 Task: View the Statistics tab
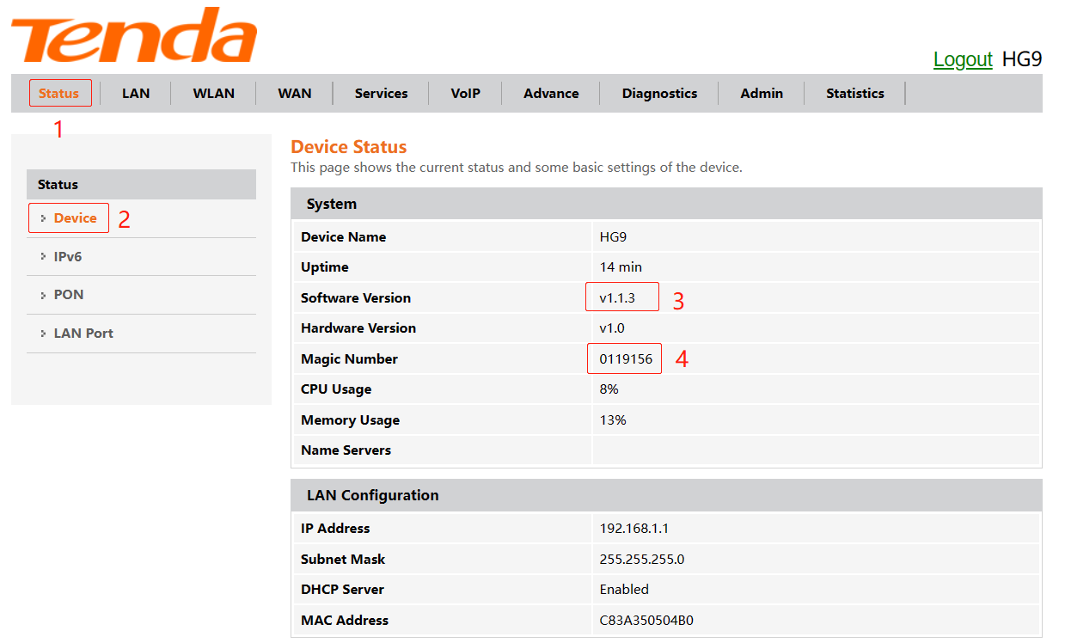coord(854,93)
